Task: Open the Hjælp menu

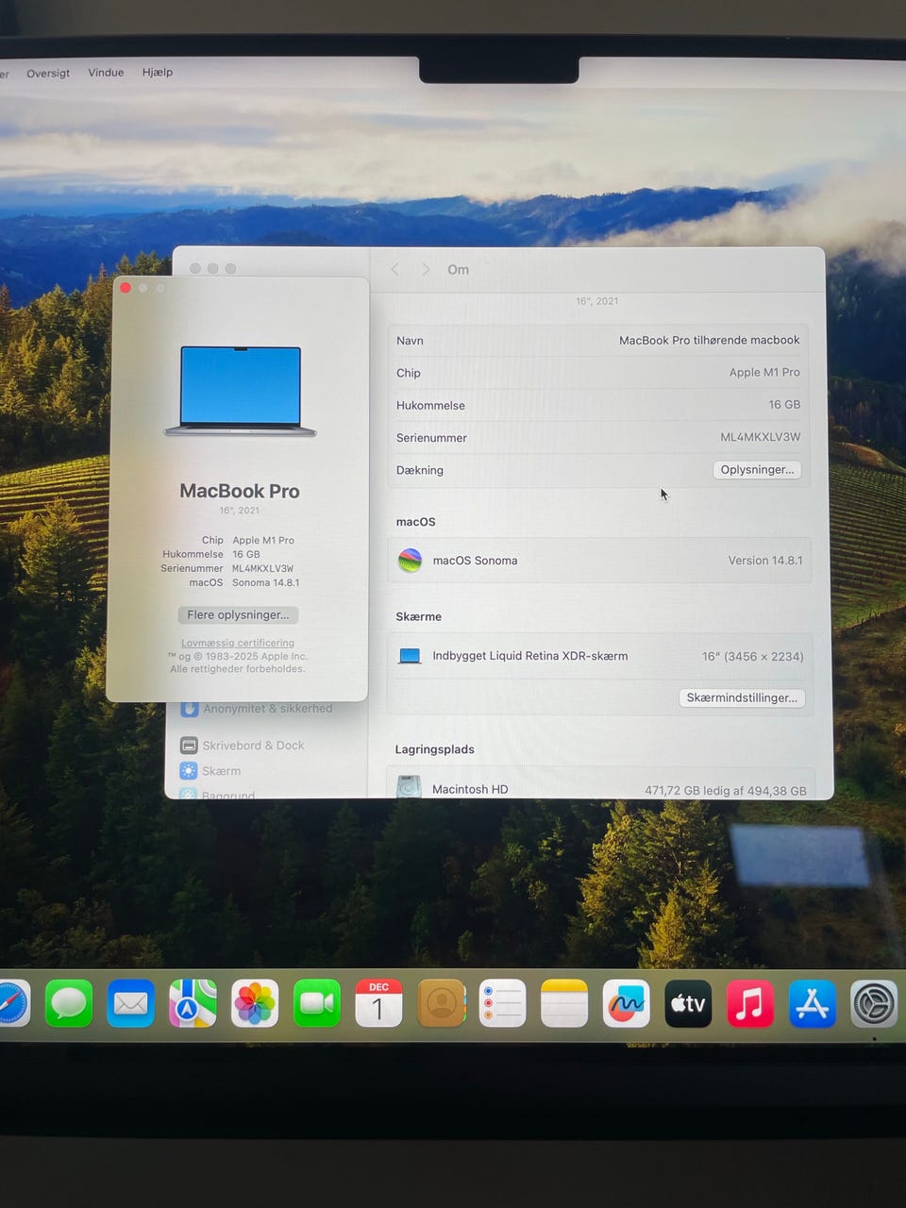Action: pyautogui.click(x=158, y=72)
